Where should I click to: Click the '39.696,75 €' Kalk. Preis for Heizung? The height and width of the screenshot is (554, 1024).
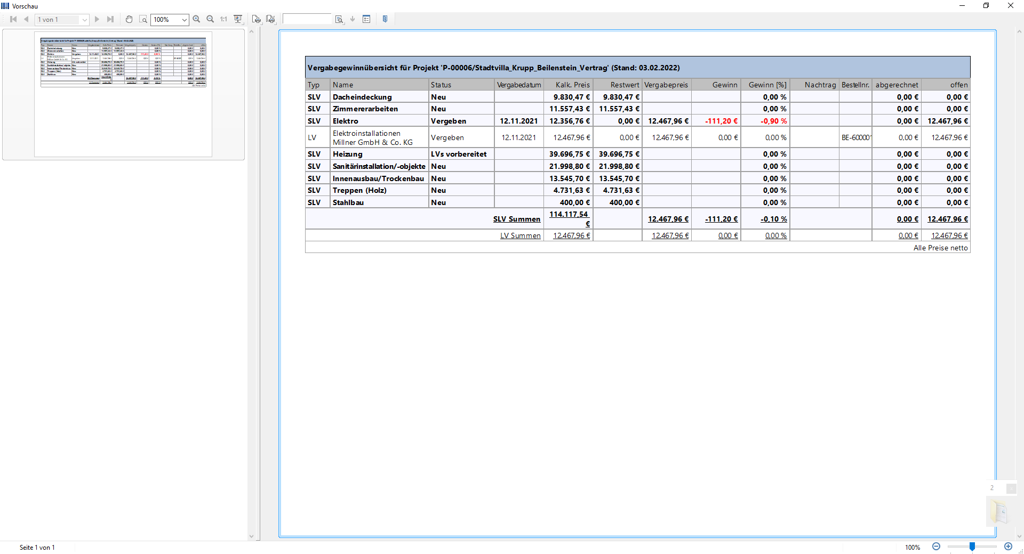[x=570, y=154]
